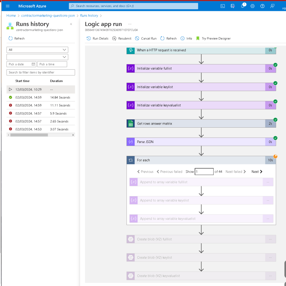
Task: Expand the Initialize variable keyvaluelist action
Action: pyautogui.click(x=201, y=105)
